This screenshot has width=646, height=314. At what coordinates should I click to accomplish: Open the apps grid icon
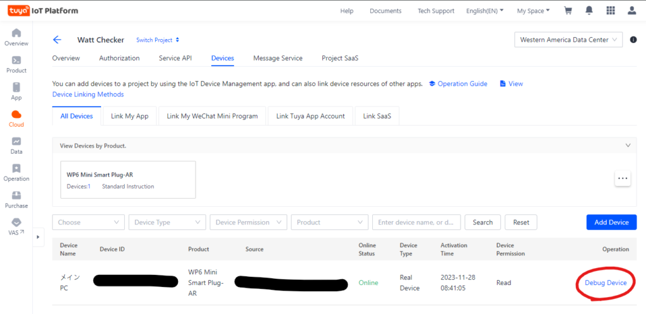pyautogui.click(x=610, y=11)
